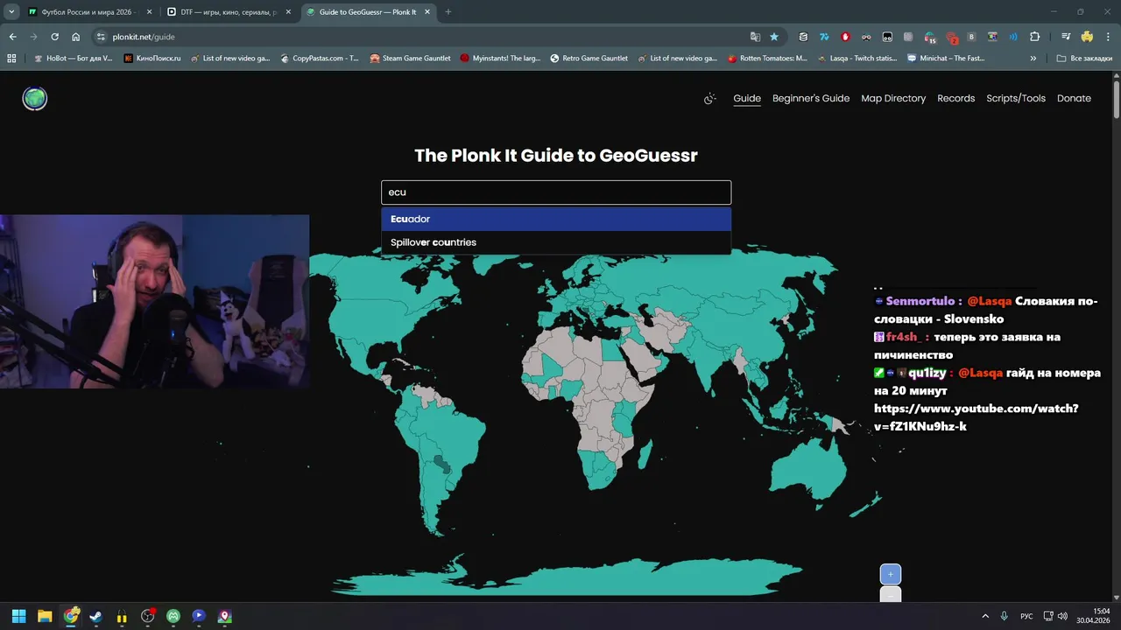
Task: Open the extension with badge 15
Action: [x=929, y=38]
